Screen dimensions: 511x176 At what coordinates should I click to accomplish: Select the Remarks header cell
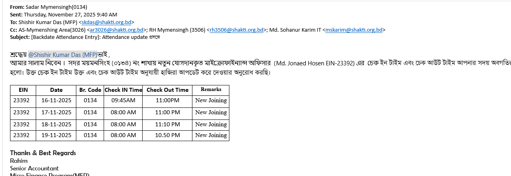pyautogui.click(x=211, y=90)
